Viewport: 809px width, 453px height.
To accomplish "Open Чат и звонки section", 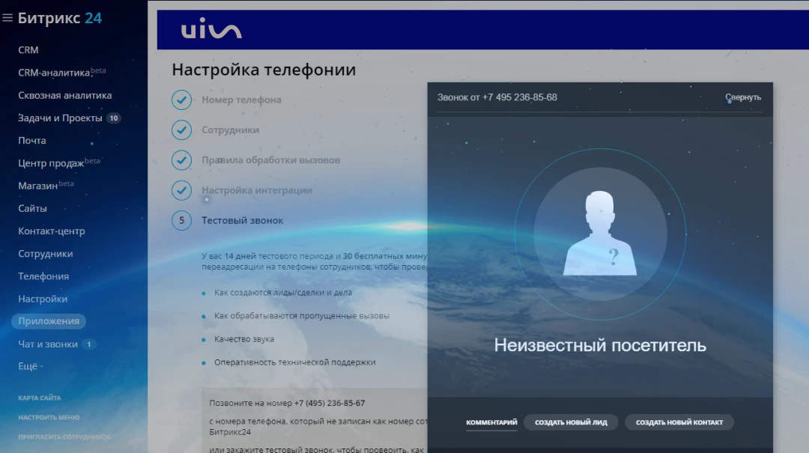I will coord(48,344).
